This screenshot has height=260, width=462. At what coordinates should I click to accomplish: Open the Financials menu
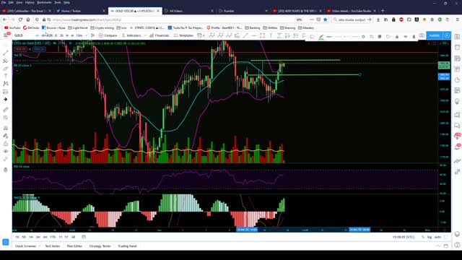point(159,35)
